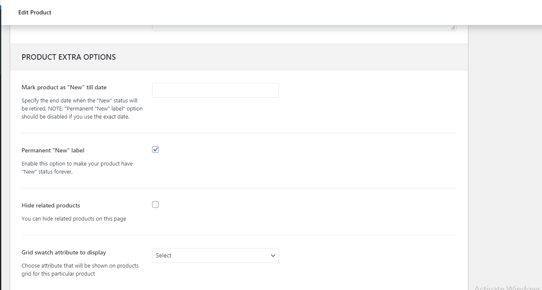Click the Edit Product page title

pos(35,12)
